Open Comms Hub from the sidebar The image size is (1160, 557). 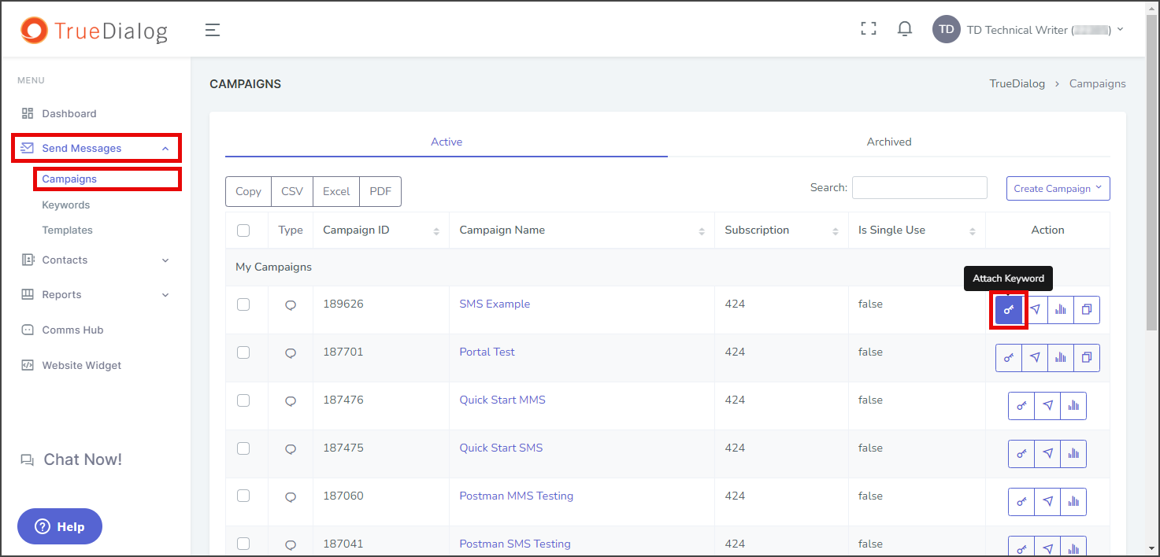click(72, 330)
